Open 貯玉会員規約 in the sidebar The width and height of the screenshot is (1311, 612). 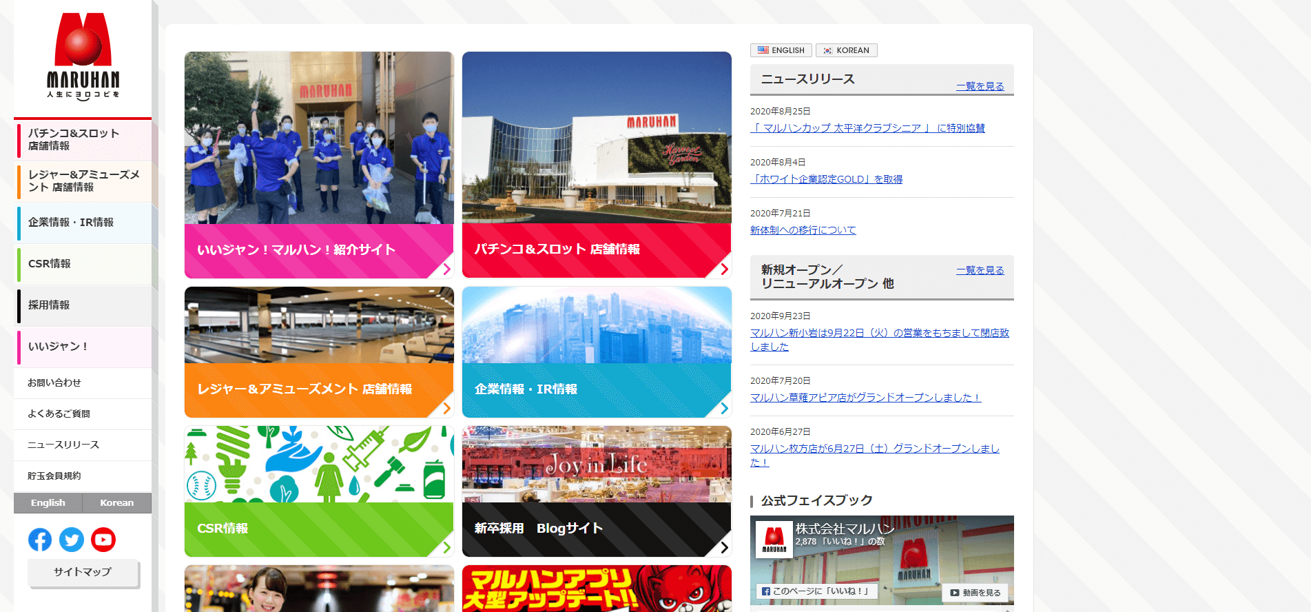[83, 476]
